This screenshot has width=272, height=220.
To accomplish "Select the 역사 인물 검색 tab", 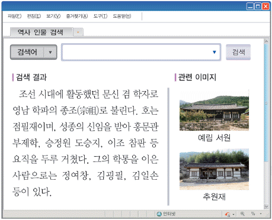I will click(41, 32).
